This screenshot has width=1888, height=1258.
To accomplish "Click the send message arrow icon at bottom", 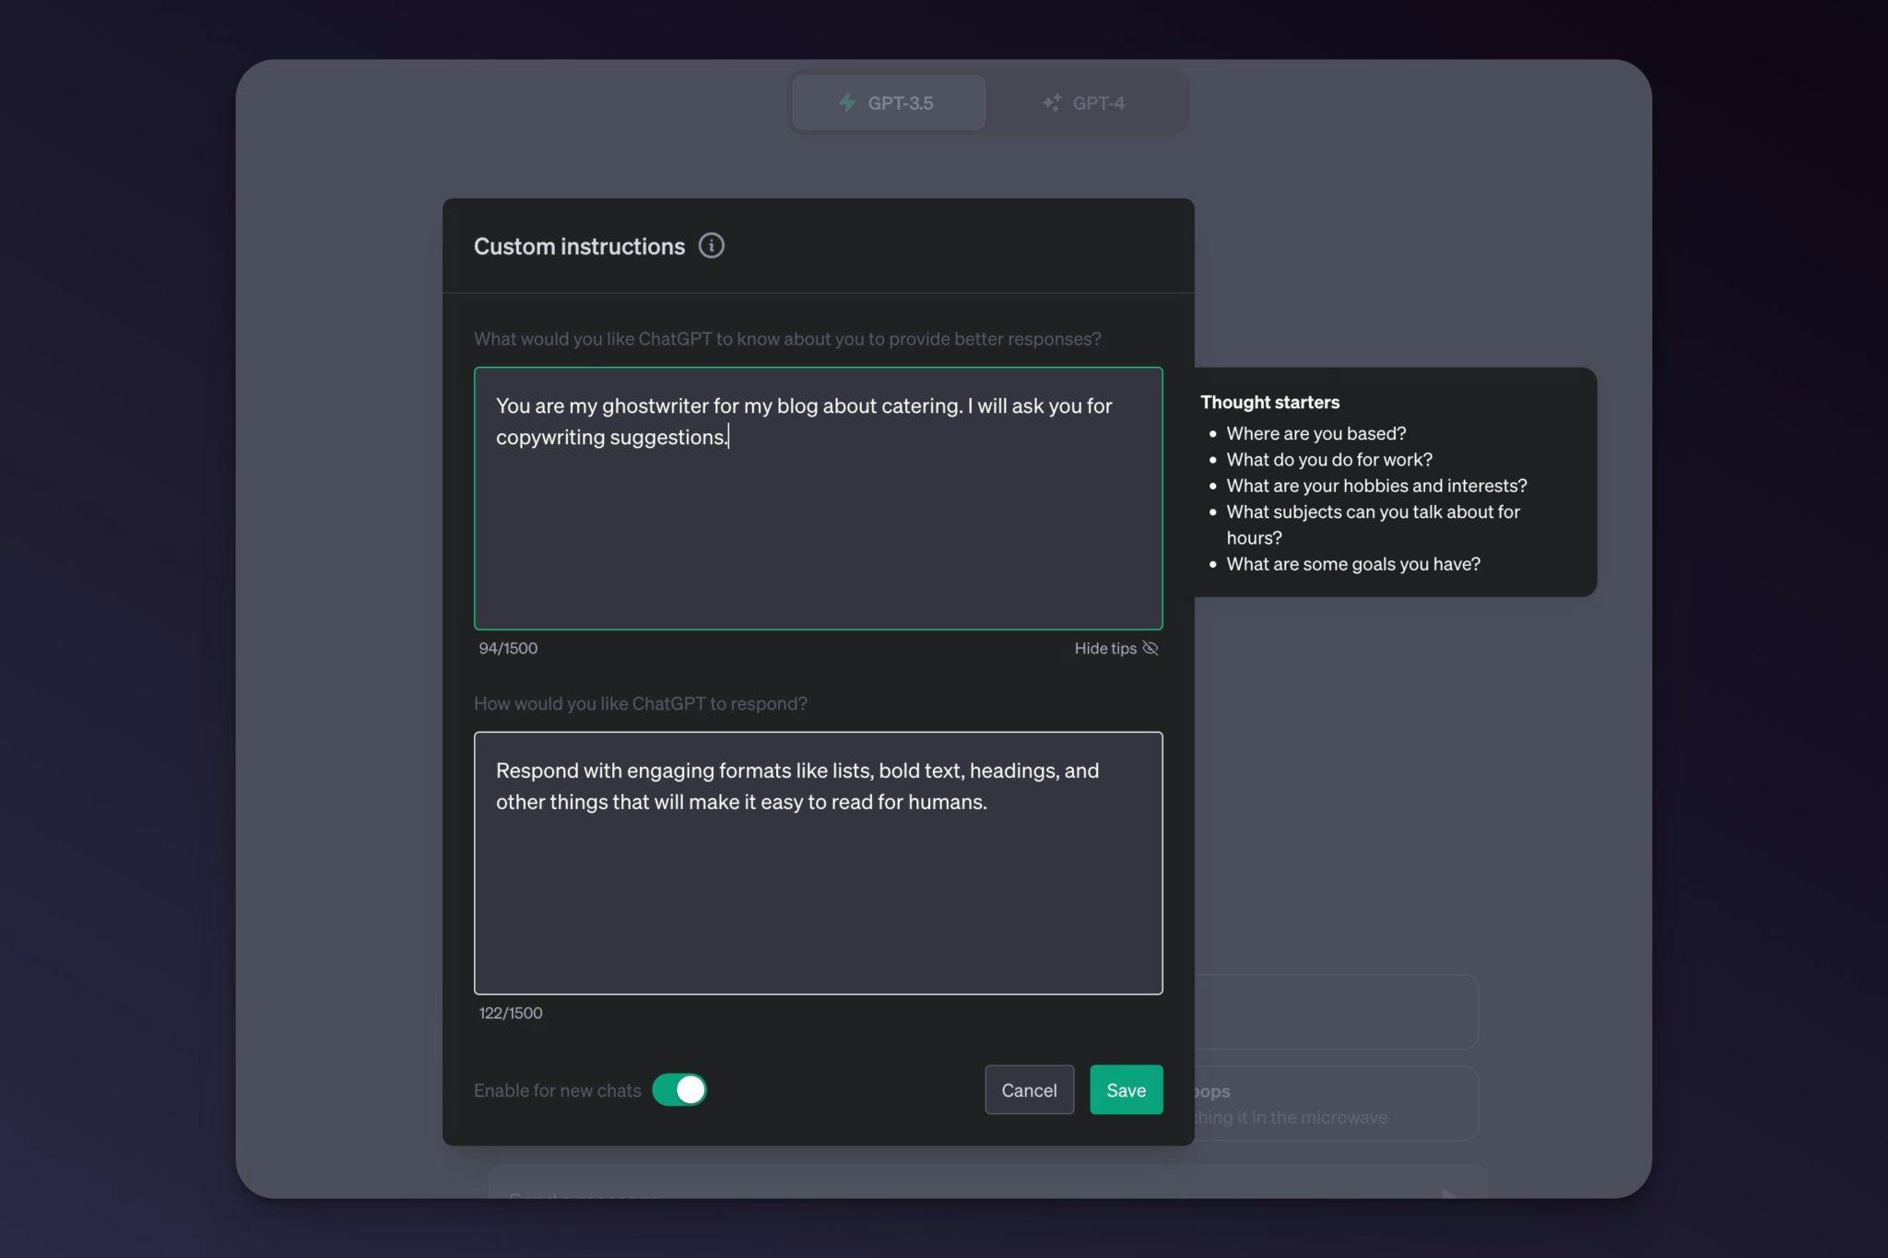I will [1450, 1195].
